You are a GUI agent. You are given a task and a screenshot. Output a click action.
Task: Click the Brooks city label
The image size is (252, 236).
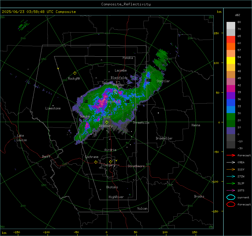click(199, 196)
